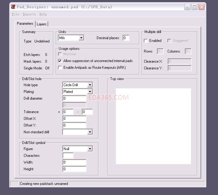
Task: Click the 'Type: Undefined' summary text
Action: 36,41
